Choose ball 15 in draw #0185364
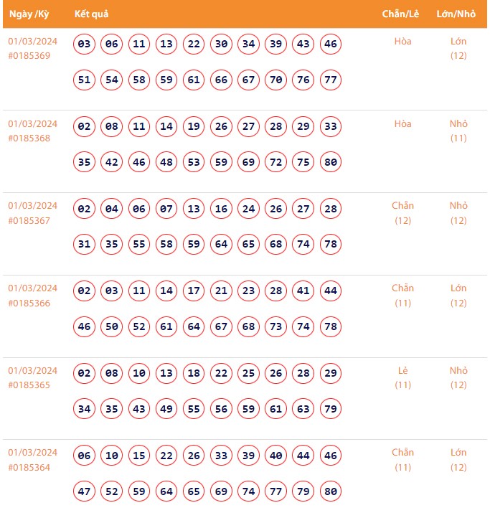Image resolution: width=490 pixels, height=518 pixels. point(139,456)
